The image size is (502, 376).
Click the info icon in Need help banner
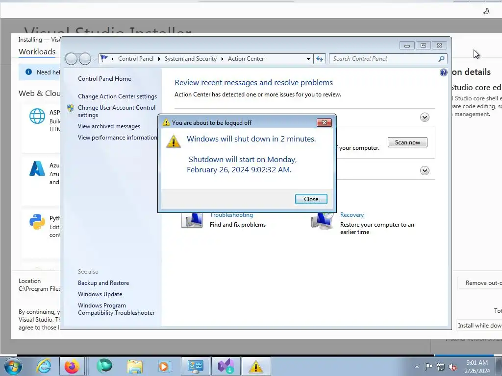click(28, 72)
